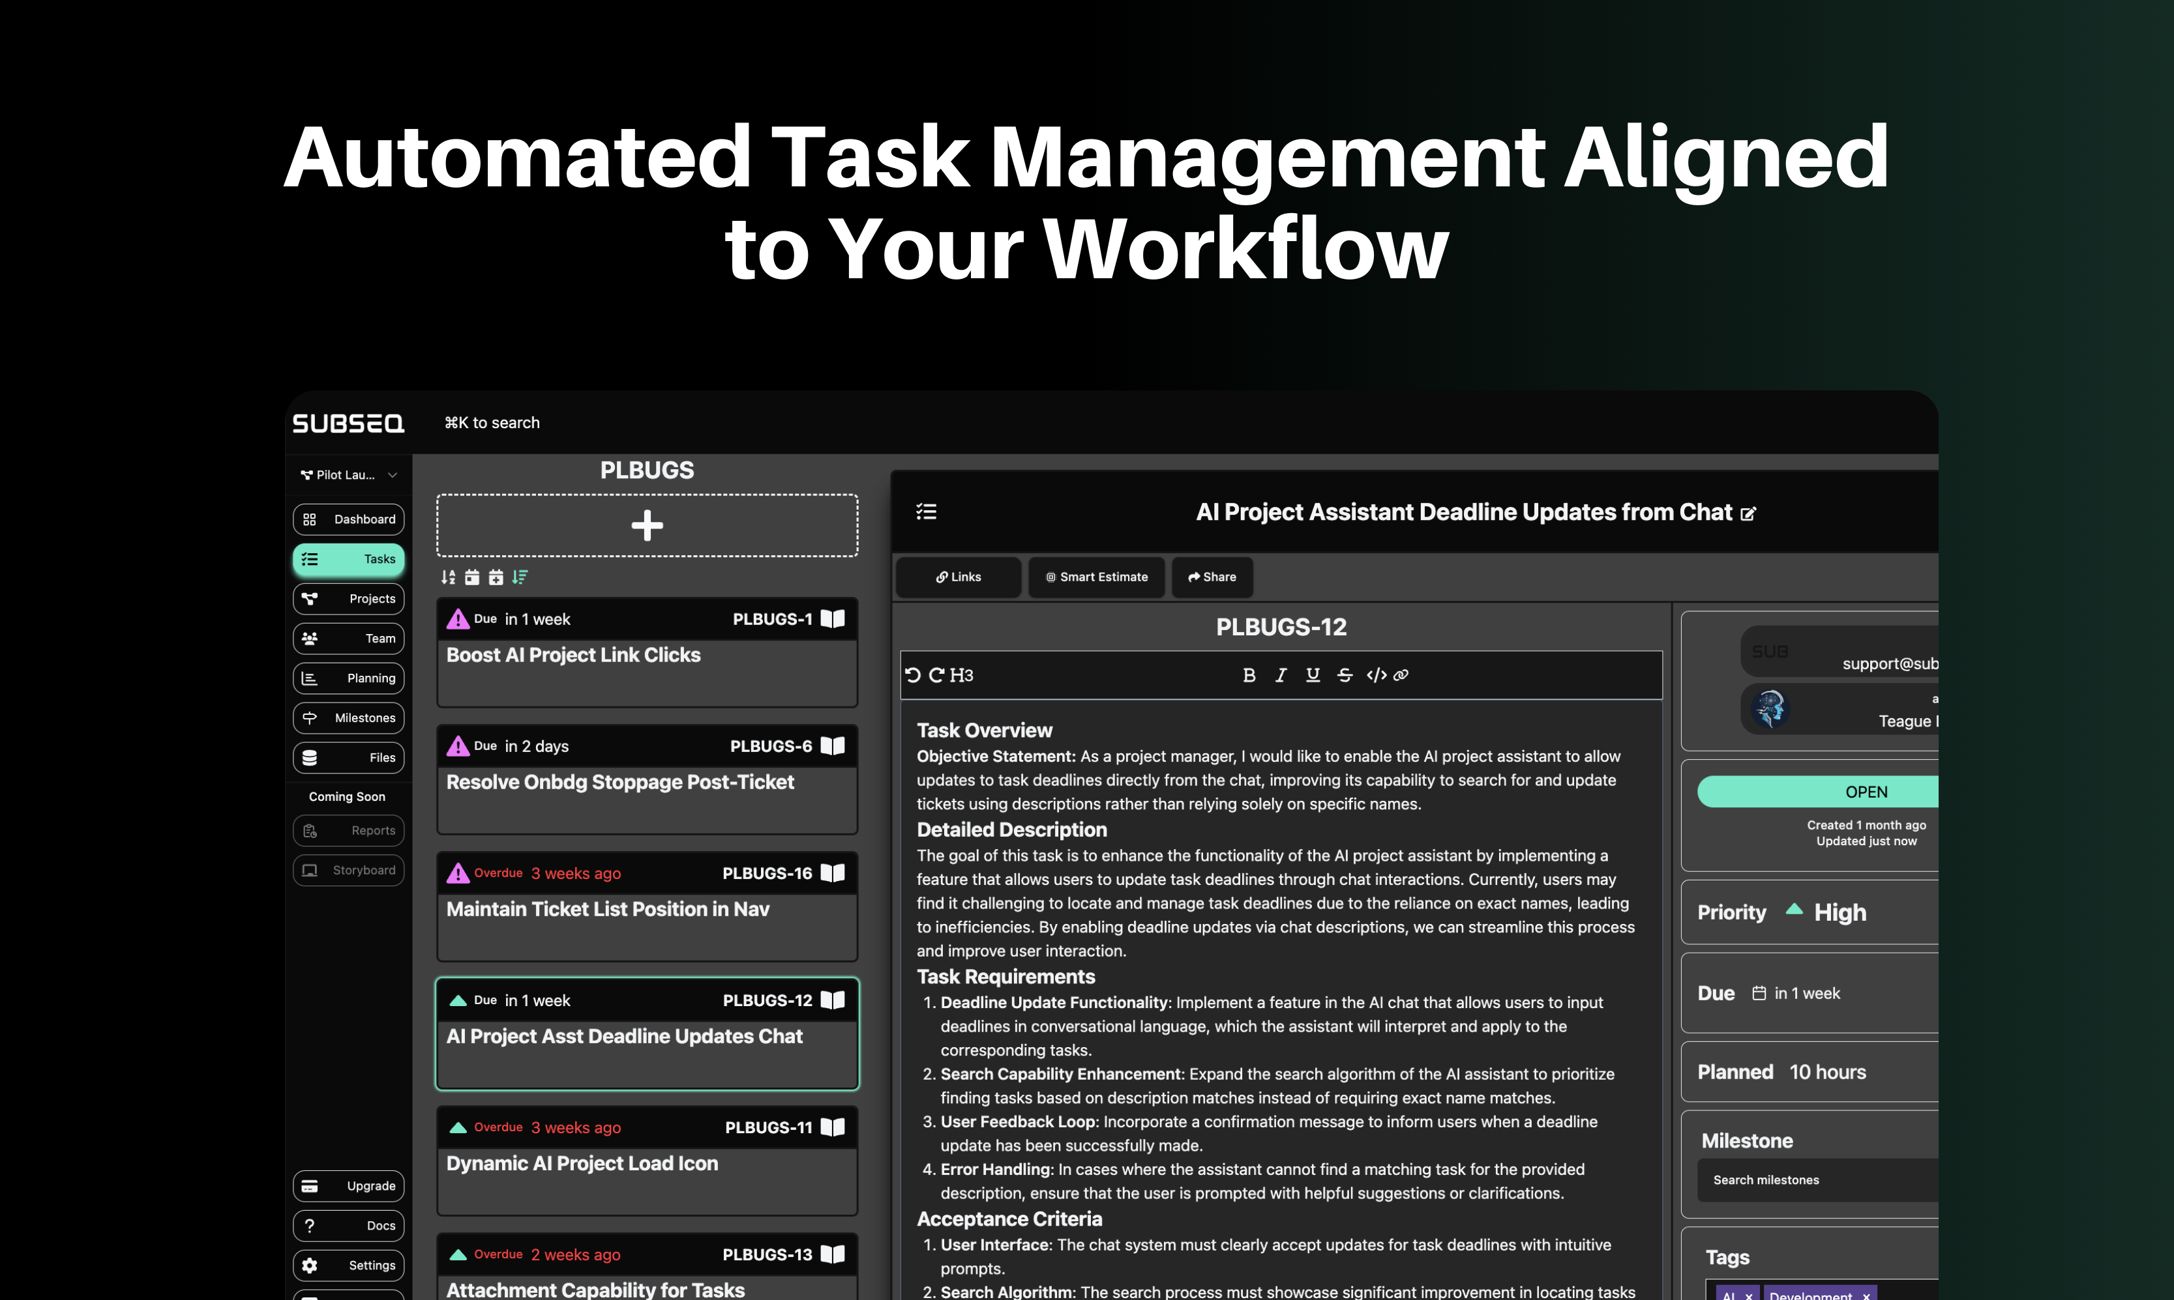
Task: Toggle the green priority sort icon
Action: point(520,577)
